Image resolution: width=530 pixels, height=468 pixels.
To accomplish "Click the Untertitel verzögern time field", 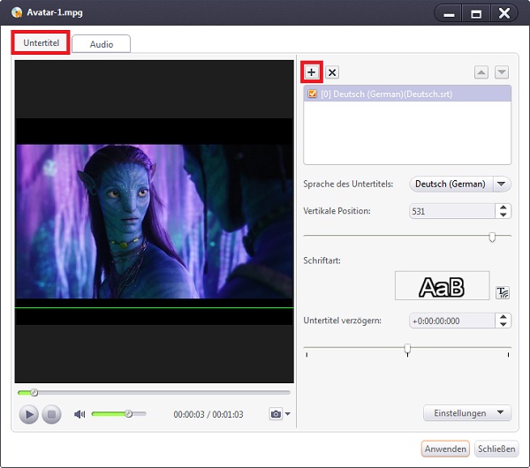I will pyautogui.click(x=452, y=321).
